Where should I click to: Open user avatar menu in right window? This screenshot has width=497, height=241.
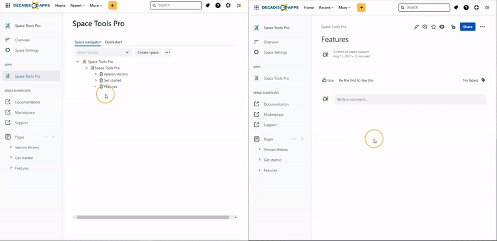pos(487,7)
